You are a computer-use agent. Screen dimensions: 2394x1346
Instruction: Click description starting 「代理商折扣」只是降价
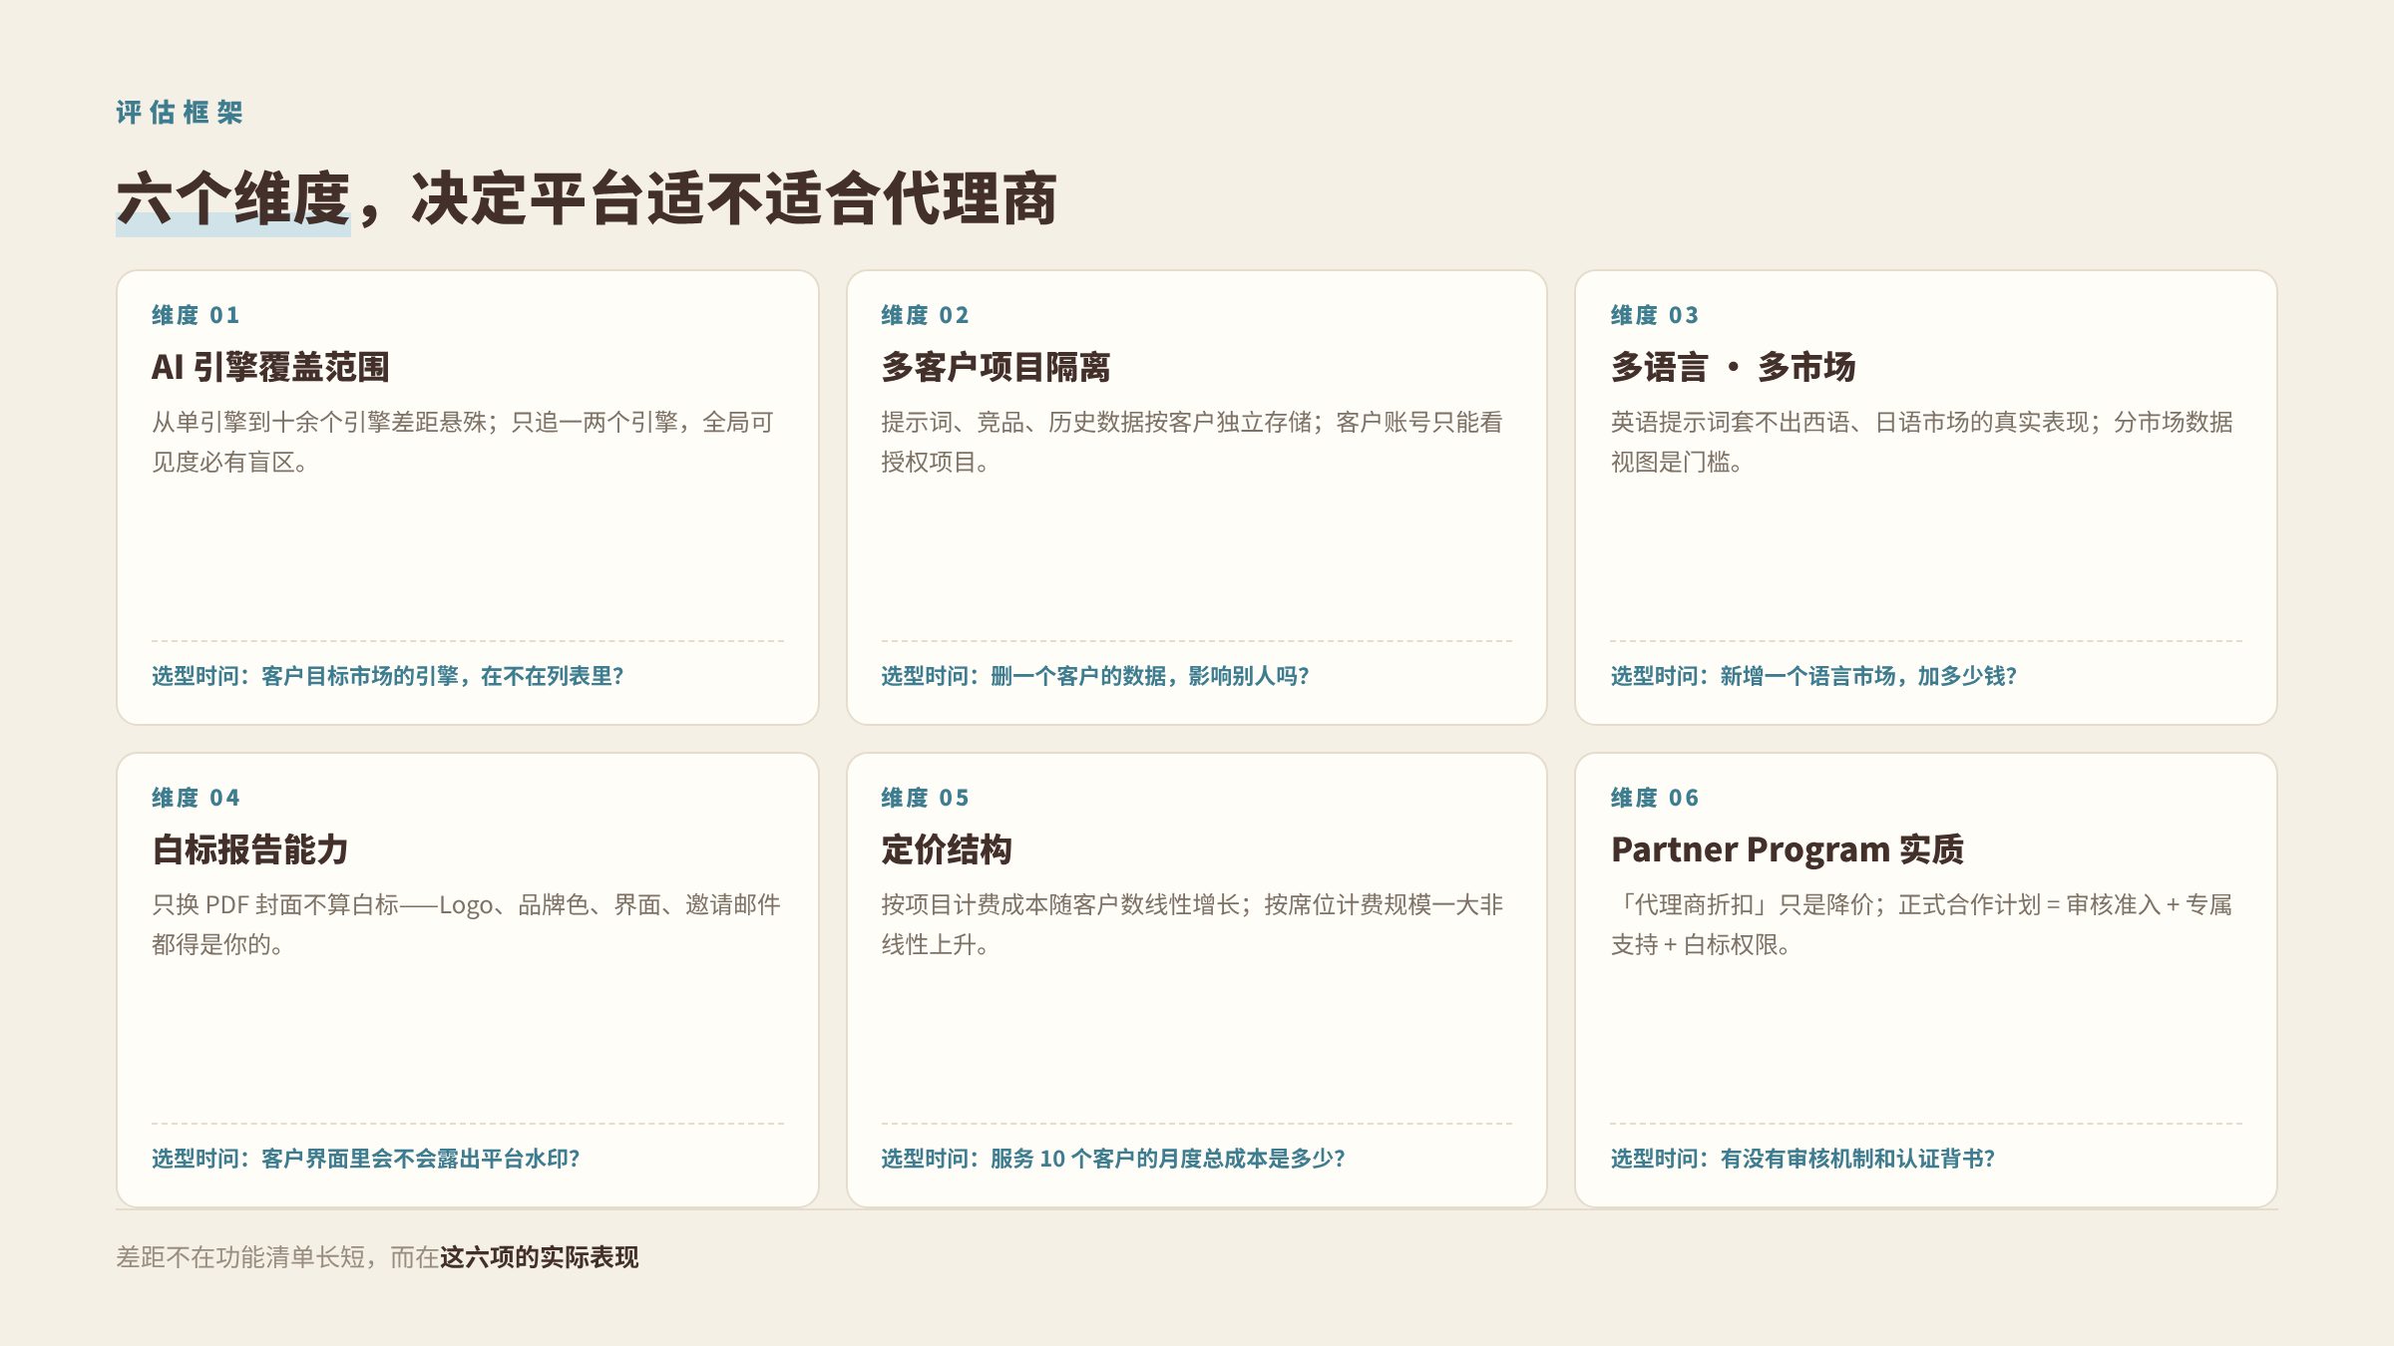pyautogui.click(x=1922, y=924)
